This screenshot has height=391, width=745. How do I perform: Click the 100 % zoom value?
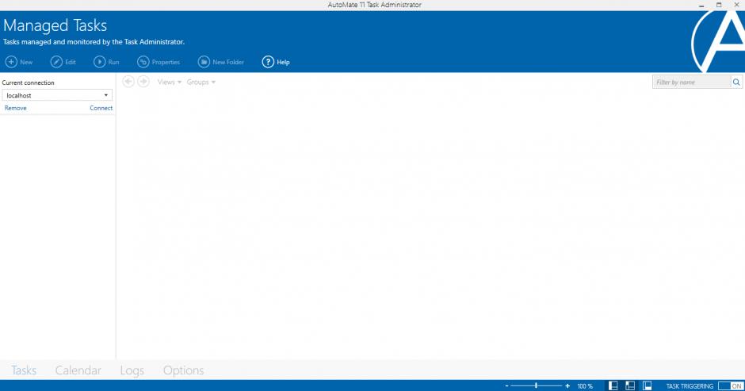click(585, 386)
